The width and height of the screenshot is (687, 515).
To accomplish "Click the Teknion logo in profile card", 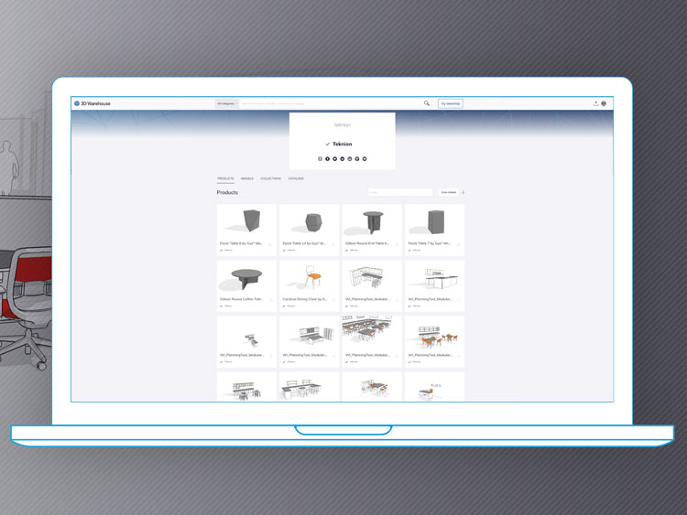I will [x=343, y=125].
